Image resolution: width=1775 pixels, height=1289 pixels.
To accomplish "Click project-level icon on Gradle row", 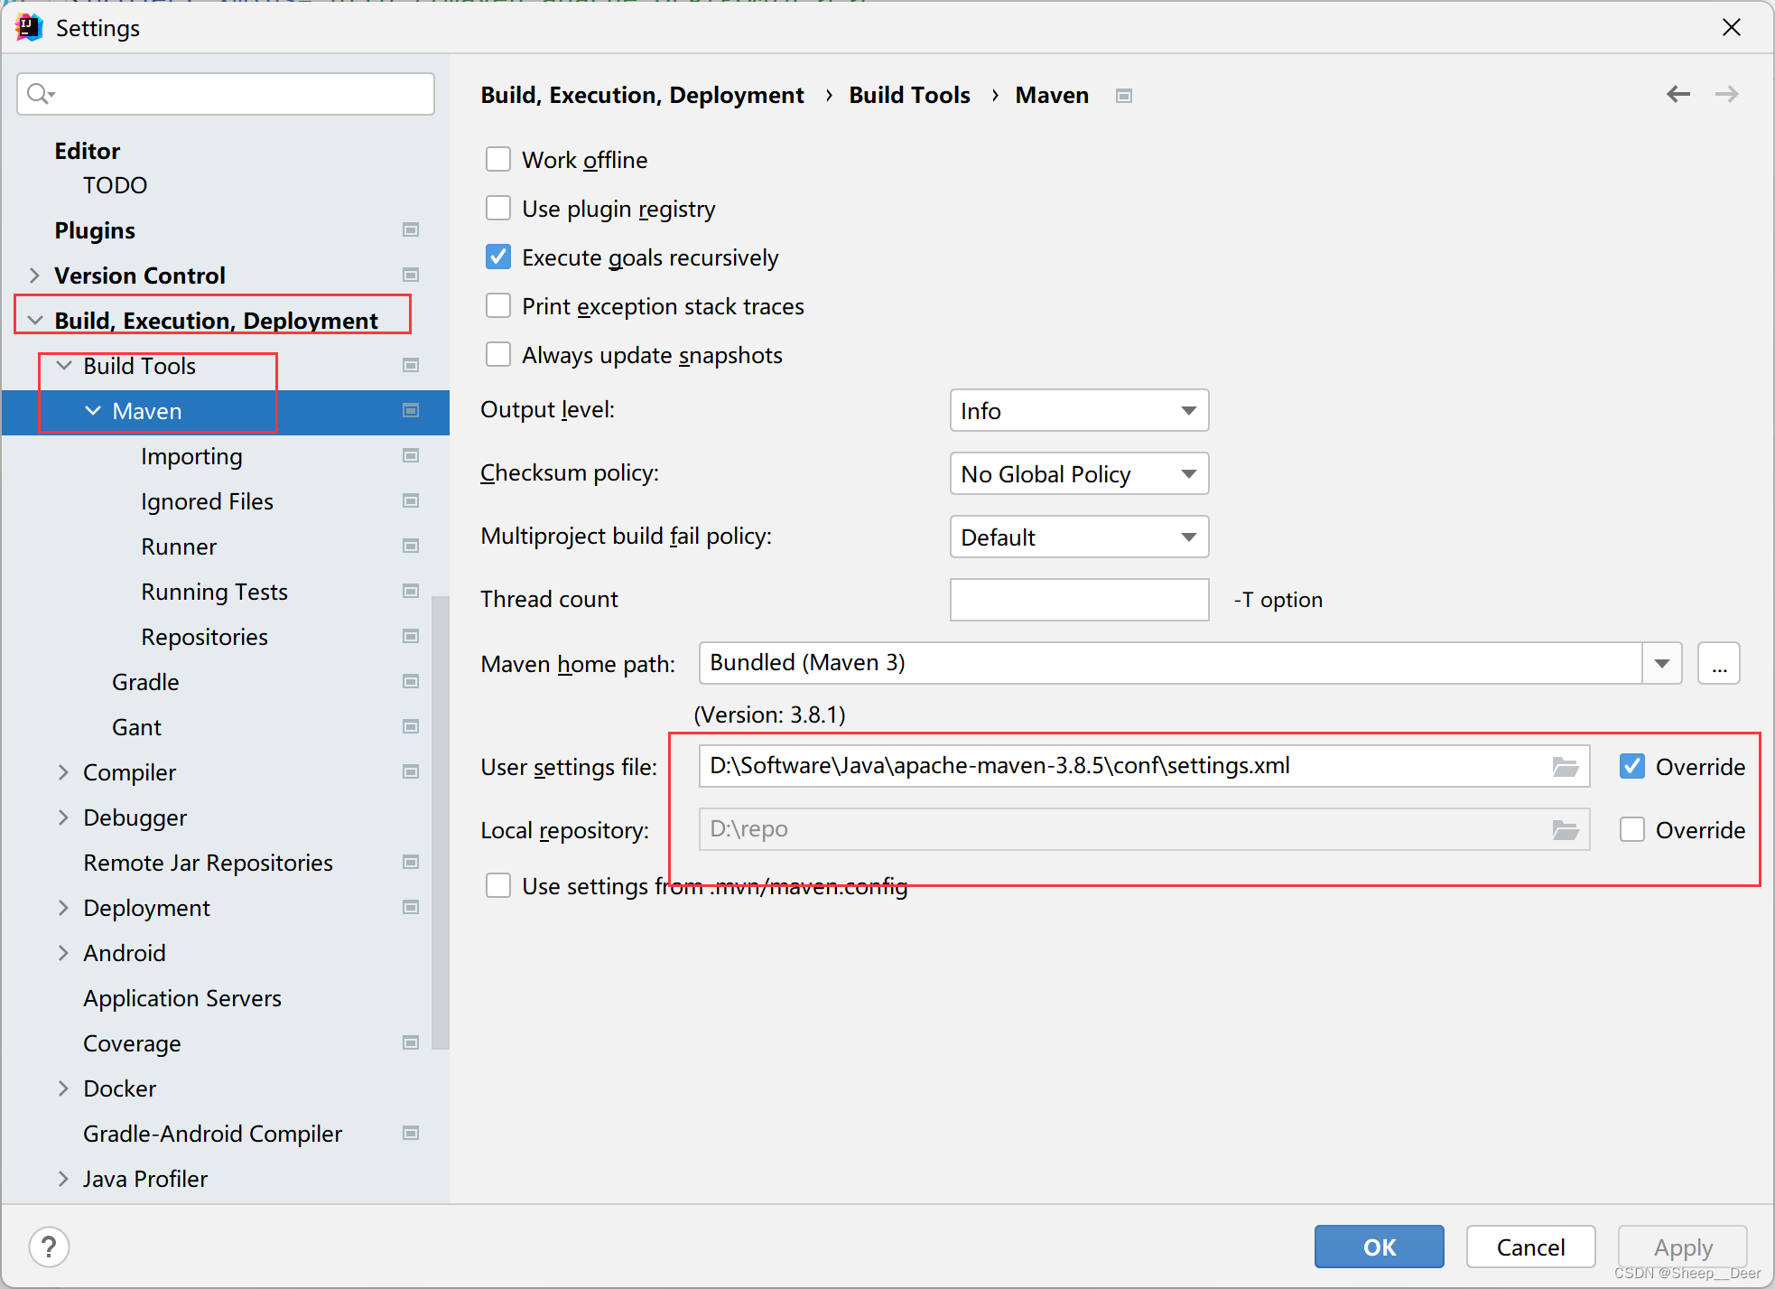I will coord(411,681).
